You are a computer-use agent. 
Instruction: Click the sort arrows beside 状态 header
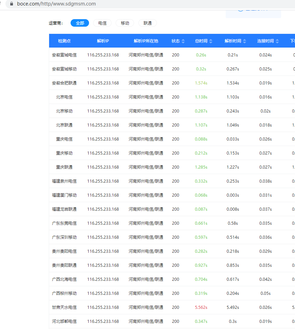(x=183, y=41)
